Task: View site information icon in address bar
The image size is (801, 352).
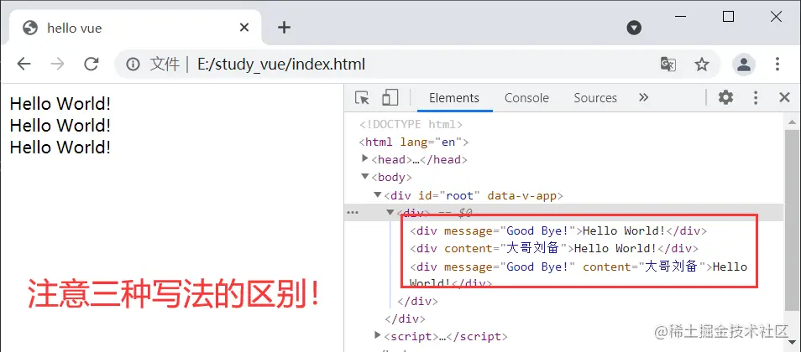Action: click(x=133, y=65)
